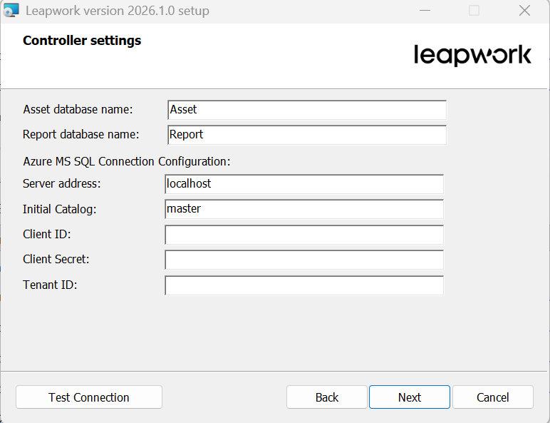Viewport: 550px width, 423px height.
Task: Click the Test Connection button
Action: pyautogui.click(x=89, y=397)
